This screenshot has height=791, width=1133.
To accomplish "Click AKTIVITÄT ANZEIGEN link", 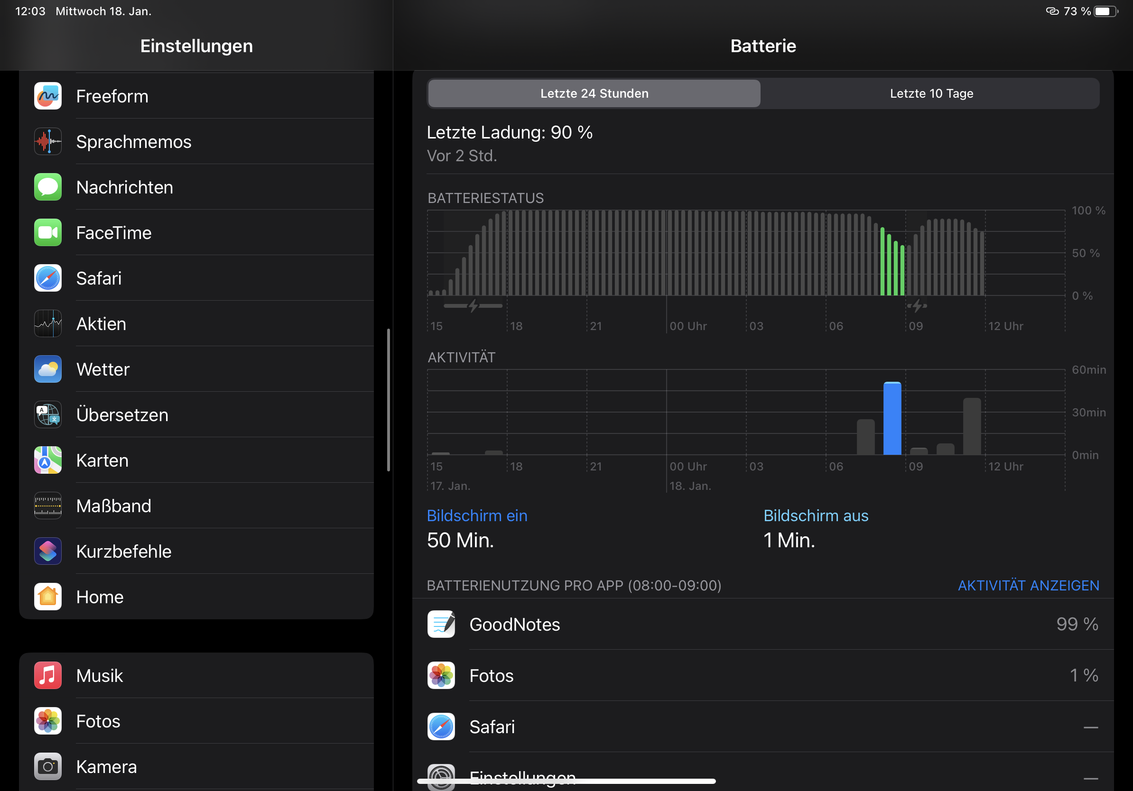I will (1029, 585).
